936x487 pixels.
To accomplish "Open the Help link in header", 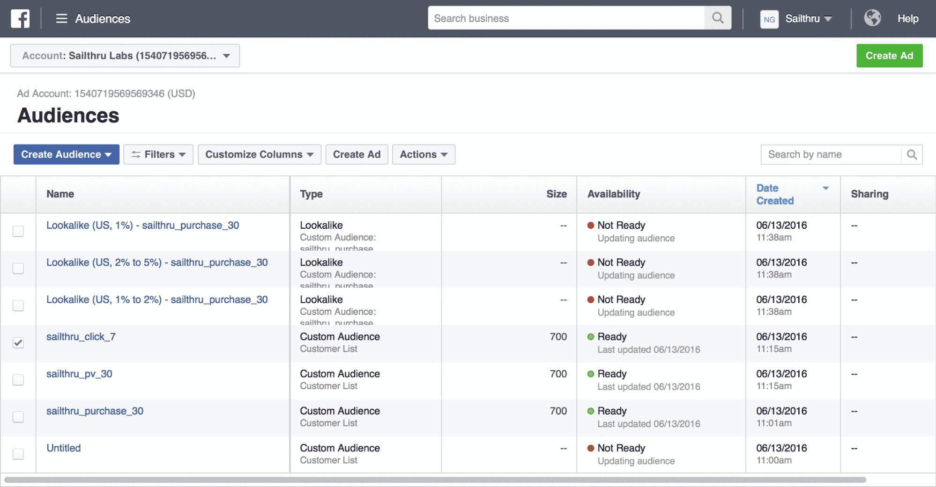I will click(907, 19).
